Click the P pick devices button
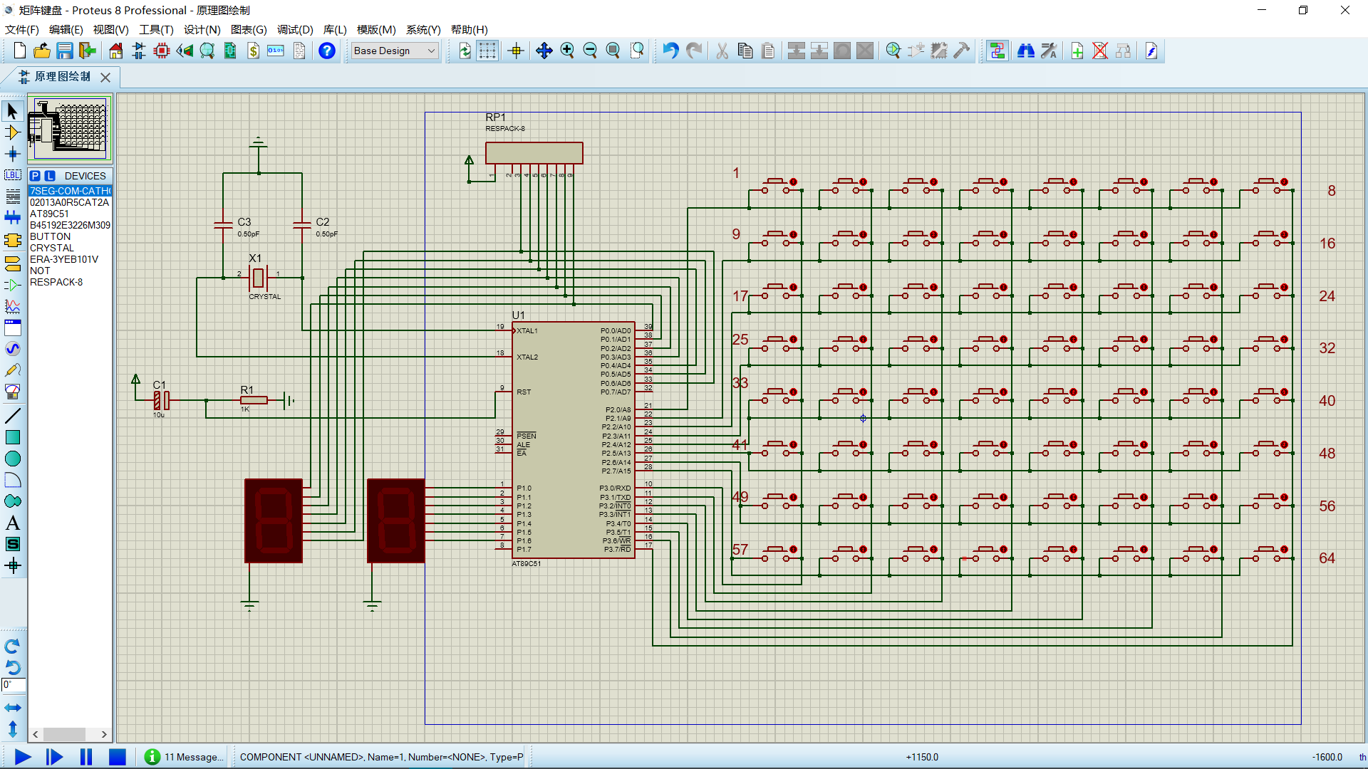The width and height of the screenshot is (1368, 769). tap(35, 176)
